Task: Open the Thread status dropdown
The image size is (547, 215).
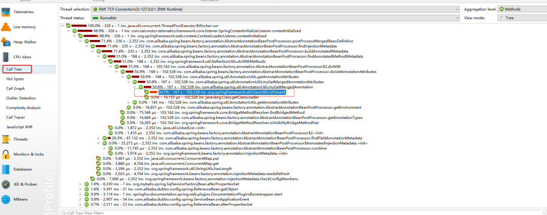Action: pyautogui.click(x=275, y=18)
